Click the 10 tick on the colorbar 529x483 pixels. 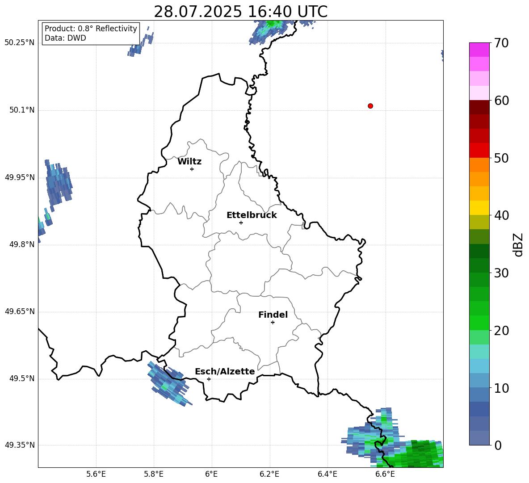[501, 388]
